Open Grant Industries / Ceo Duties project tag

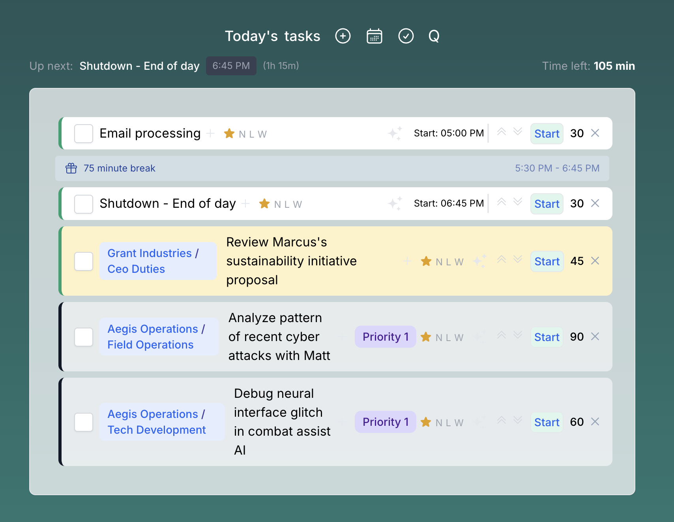(x=158, y=261)
